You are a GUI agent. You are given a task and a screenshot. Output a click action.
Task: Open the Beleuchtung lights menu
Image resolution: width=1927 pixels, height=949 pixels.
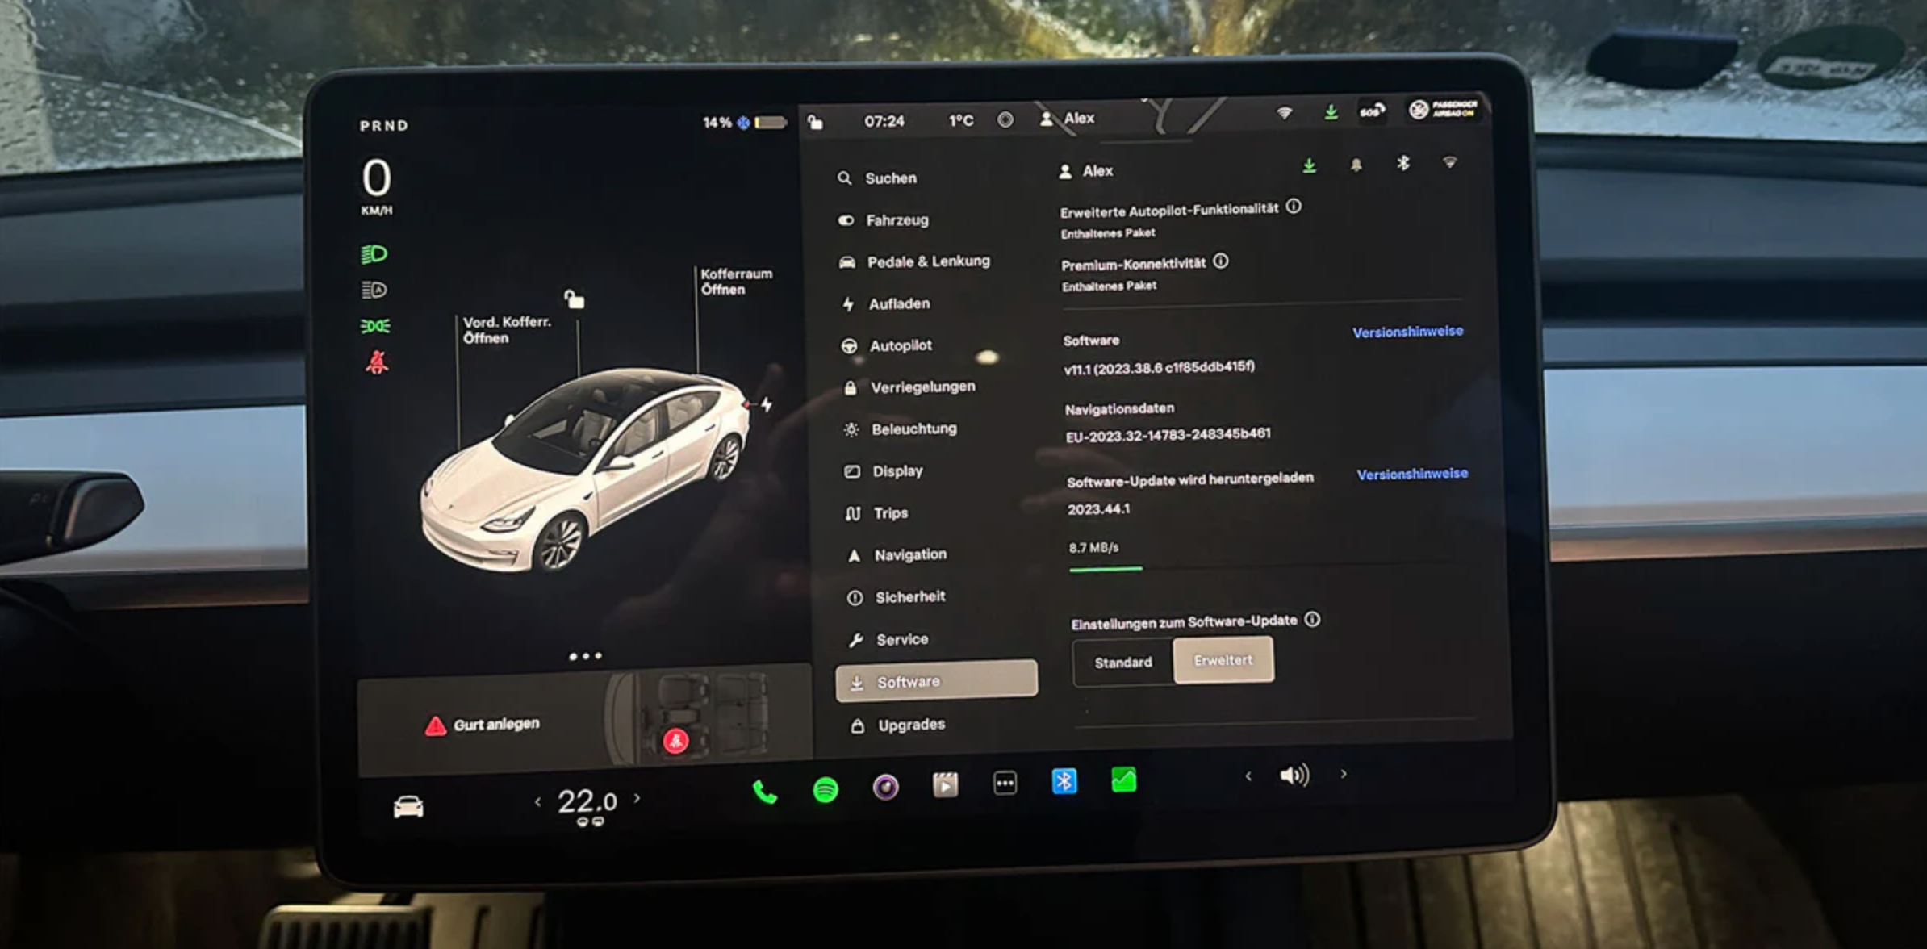click(x=901, y=429)
